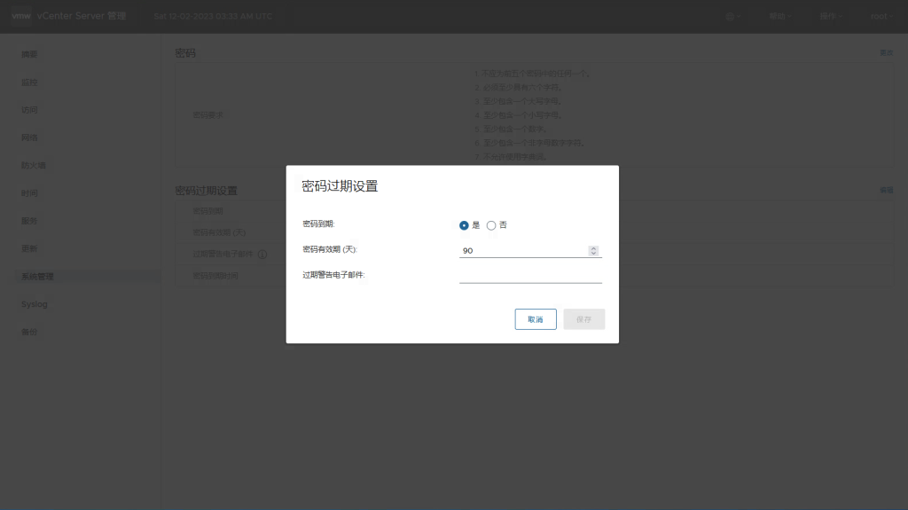This screenshot has width=908, height=510.
Task: Open 防火墙 in the sidebar
Action: tap(34, 166)
